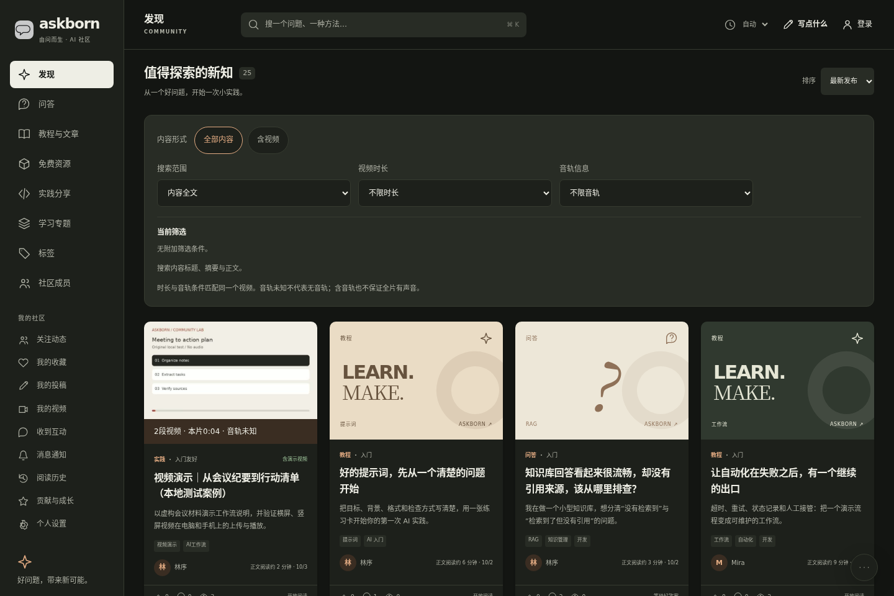Click the history clock icon for 阅读历史
The image size is (894, 596).
24,478
